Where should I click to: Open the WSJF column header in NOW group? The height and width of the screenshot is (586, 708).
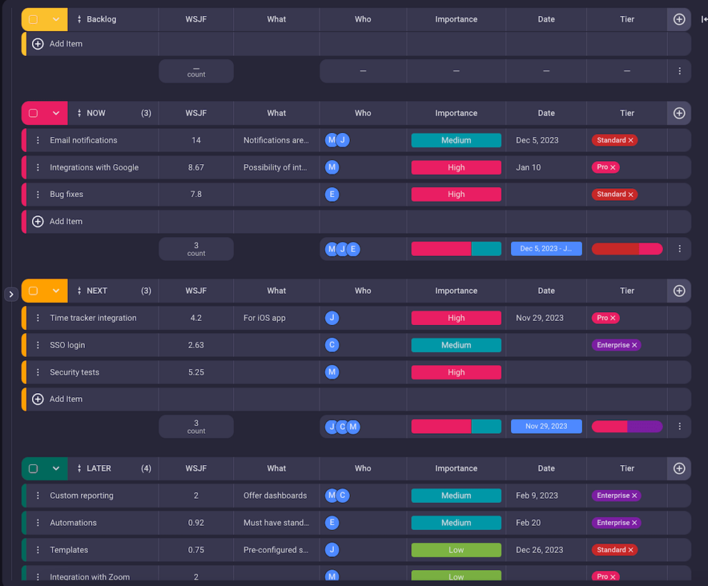coord(196,113)
